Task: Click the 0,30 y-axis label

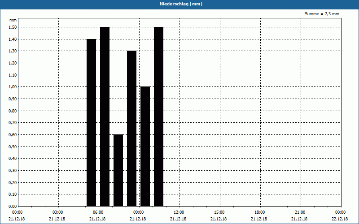Action: pos(13,171)
